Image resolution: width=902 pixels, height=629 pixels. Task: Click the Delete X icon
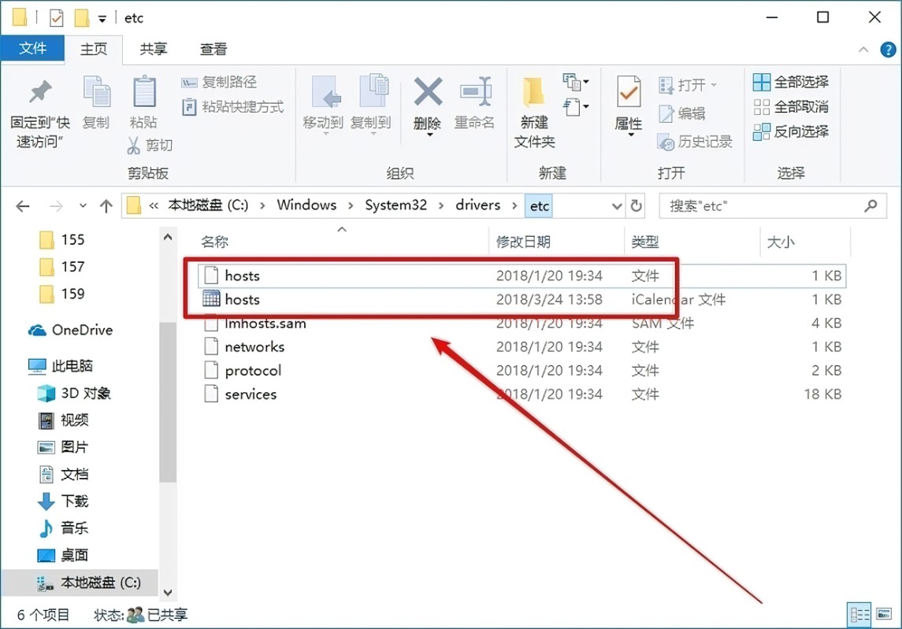pyautogui.click(x=428, y=92)
